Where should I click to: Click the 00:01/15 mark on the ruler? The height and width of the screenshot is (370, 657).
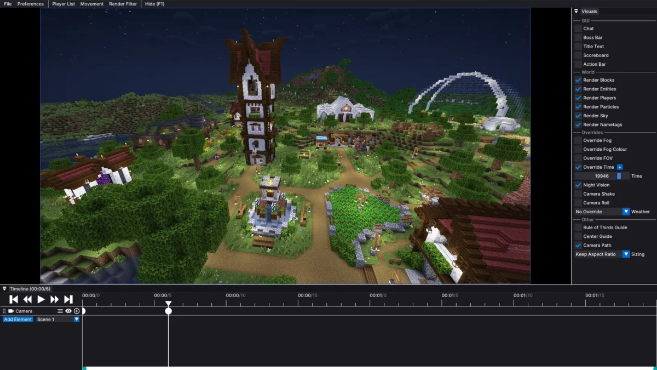[595, 295]
